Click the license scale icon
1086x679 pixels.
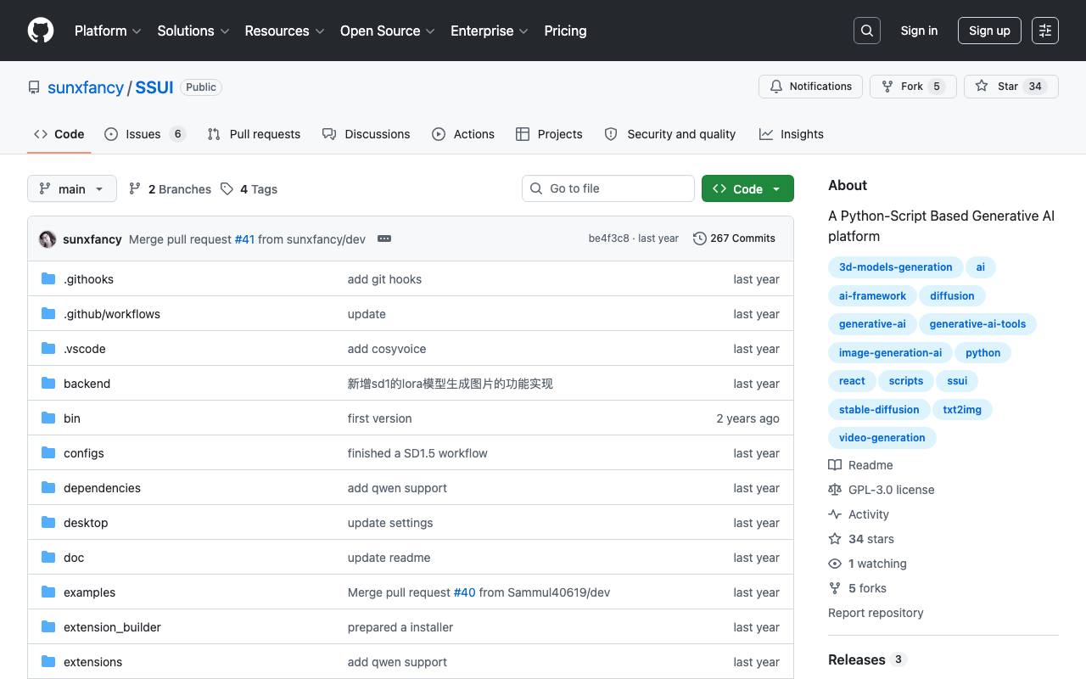tap(835, 490)
